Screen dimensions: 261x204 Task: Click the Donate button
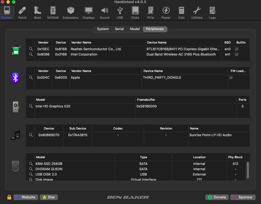pyautogui.click(x=217, y=197)
